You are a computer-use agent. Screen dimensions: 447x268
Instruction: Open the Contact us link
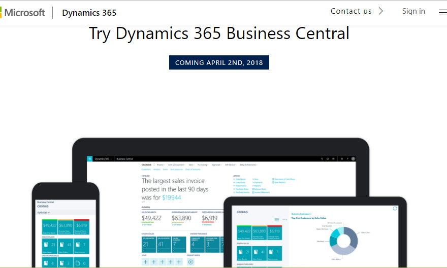351,11
